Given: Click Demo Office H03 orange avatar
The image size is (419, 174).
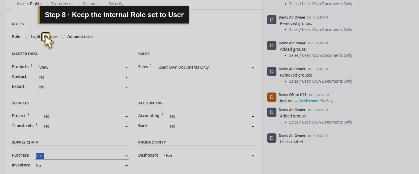Looking at the screenshot, I should click(272, 97).
